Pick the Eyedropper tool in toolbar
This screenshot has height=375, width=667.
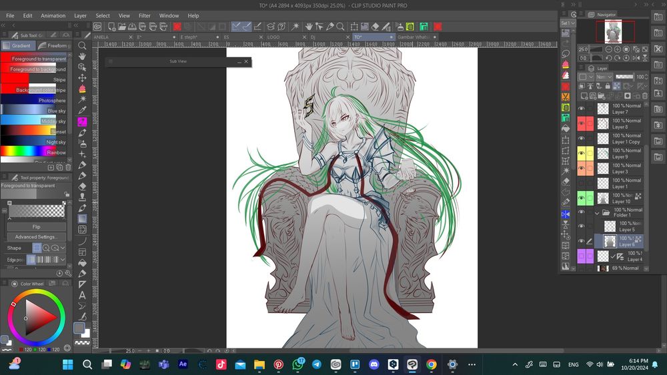[82, 111]
